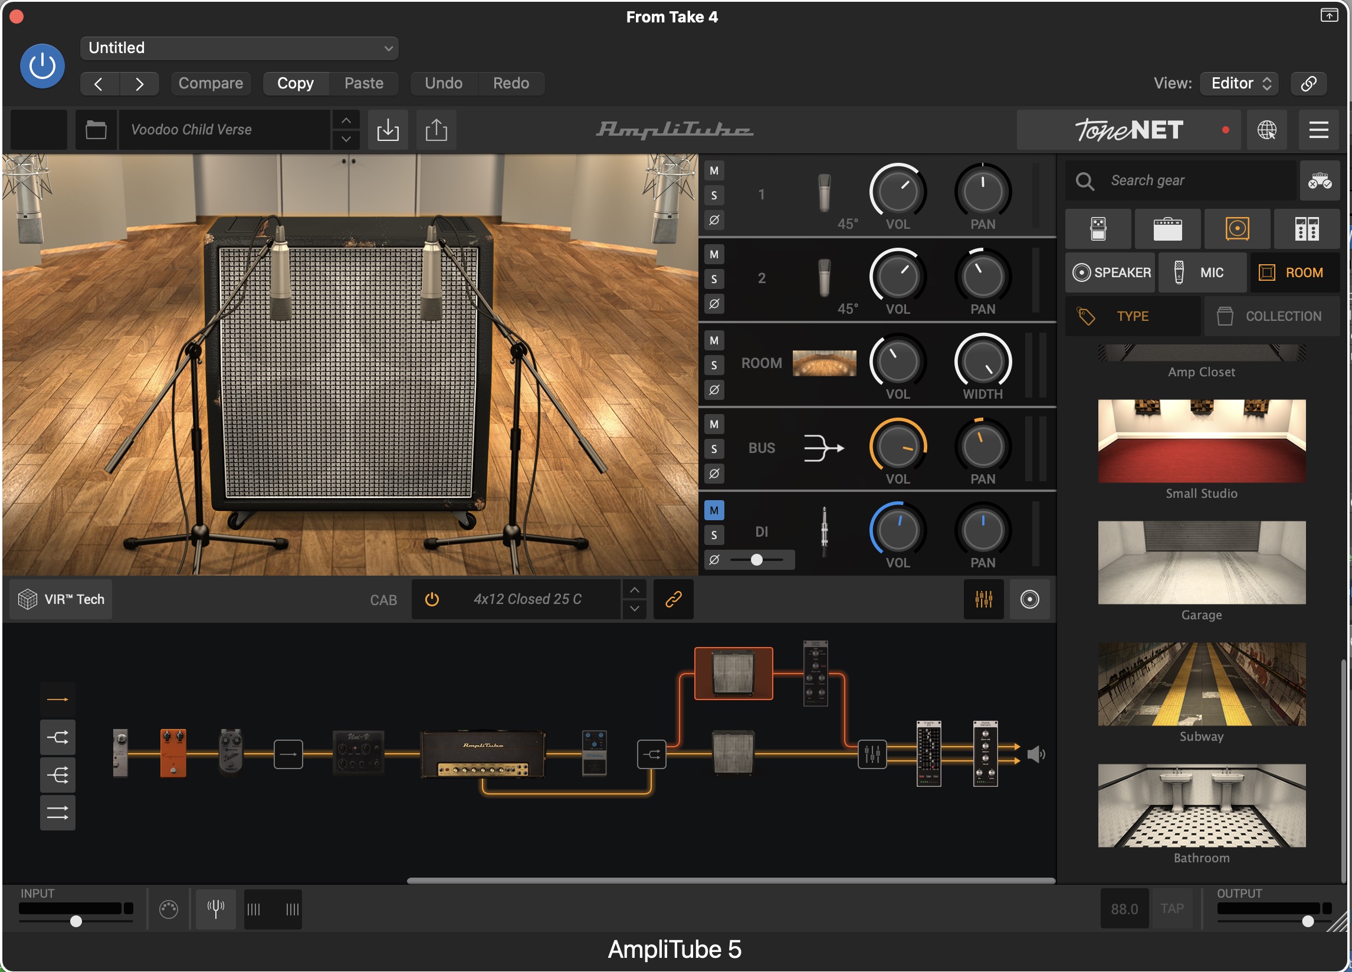The width and height of the screenshot is (1352, 972).
Task: Select the AmpliTube amp head
Action: pyautogui.click(x=483, y=754)
